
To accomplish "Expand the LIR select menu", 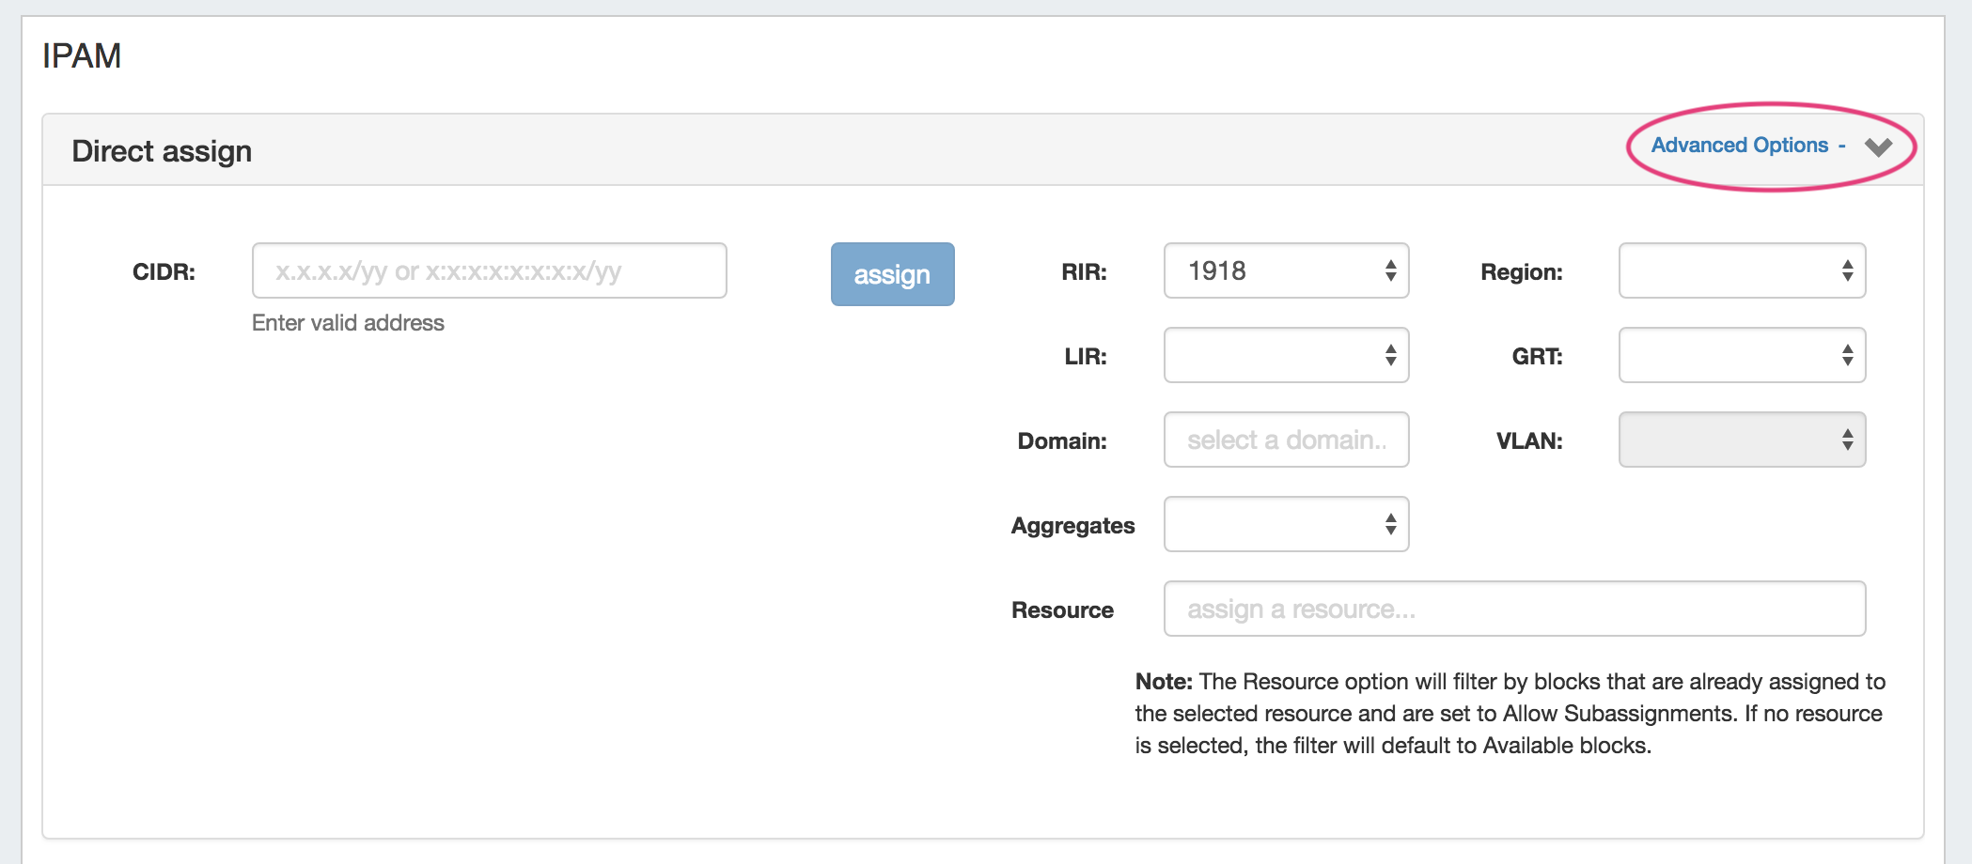I will tap(1286, 356).
